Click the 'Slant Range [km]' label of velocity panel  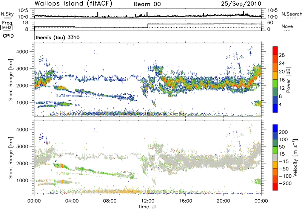11,158
